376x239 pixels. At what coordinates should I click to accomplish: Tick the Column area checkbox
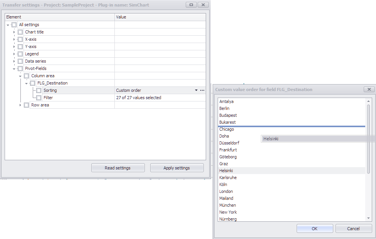point(26,76)
